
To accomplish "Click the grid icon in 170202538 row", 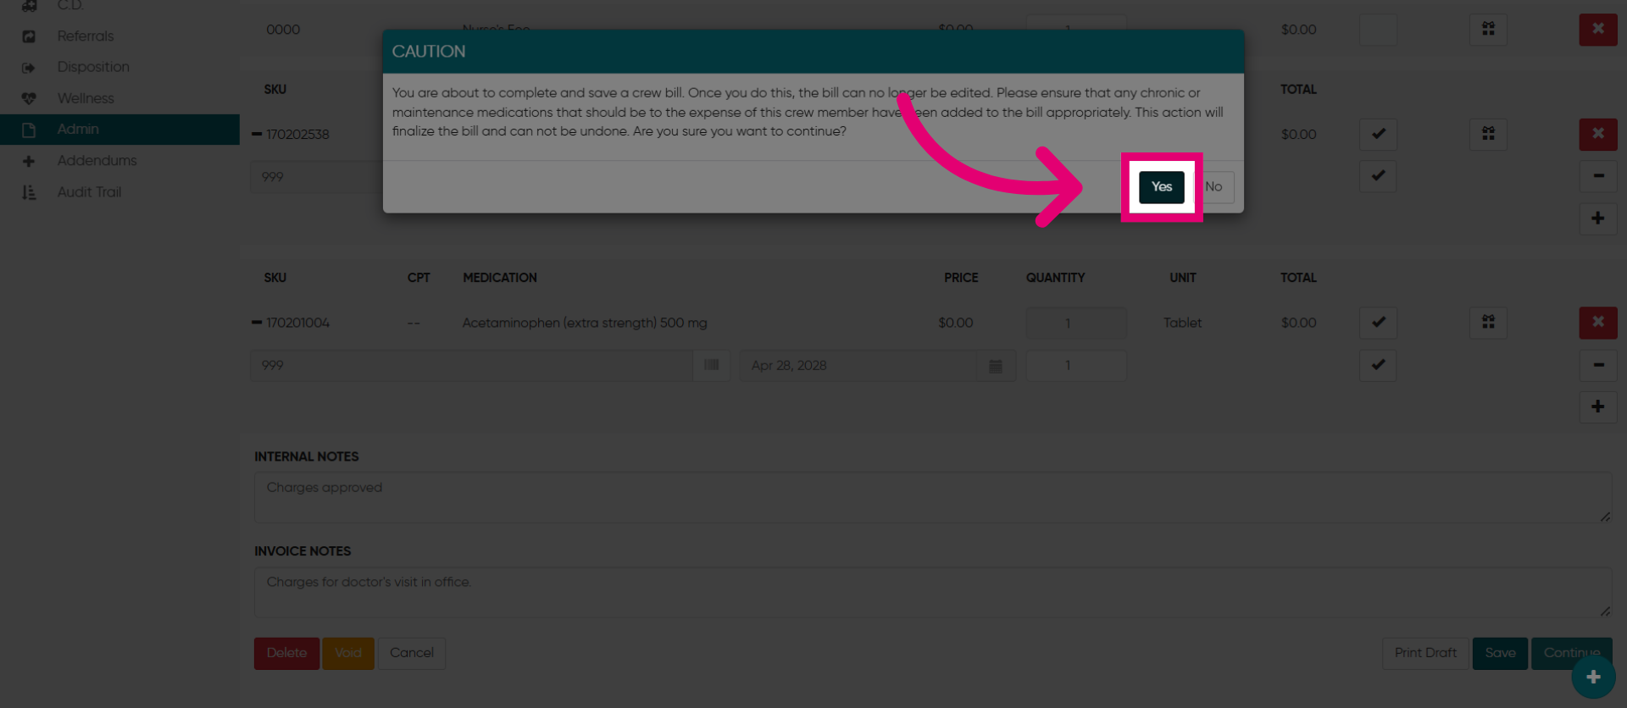I will click(x=1488, y=134).
